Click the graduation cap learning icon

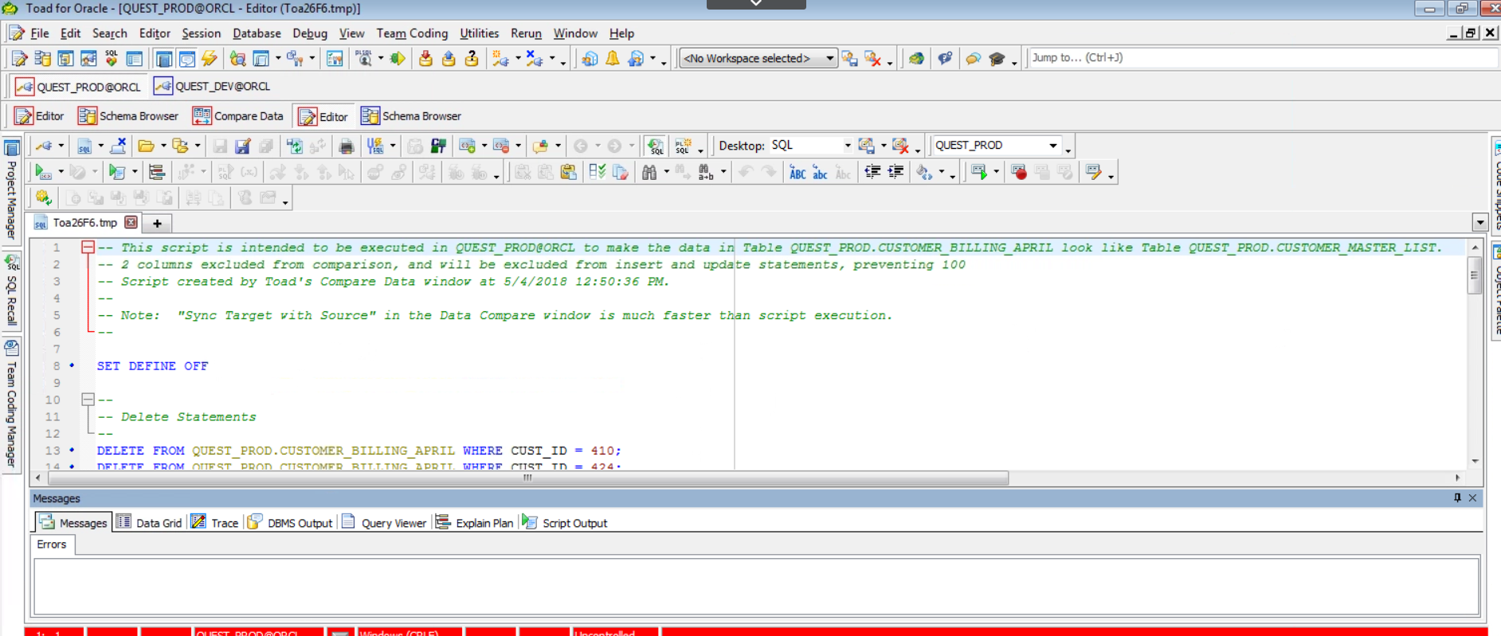tap(997, 59)
